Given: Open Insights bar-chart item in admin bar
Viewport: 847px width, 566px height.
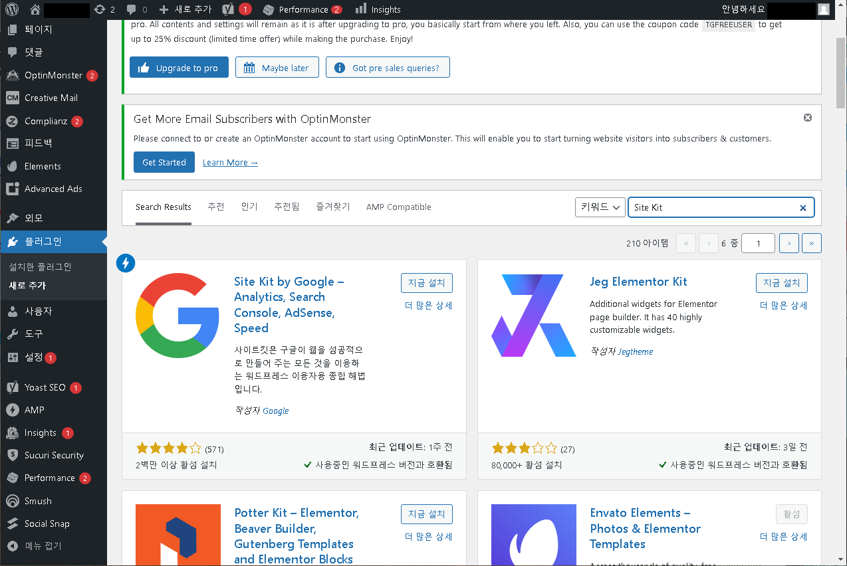Looking at the screenshot, I should click(x=378, y=9).
